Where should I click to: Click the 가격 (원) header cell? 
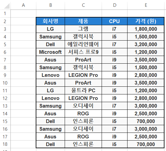(146, 21)
